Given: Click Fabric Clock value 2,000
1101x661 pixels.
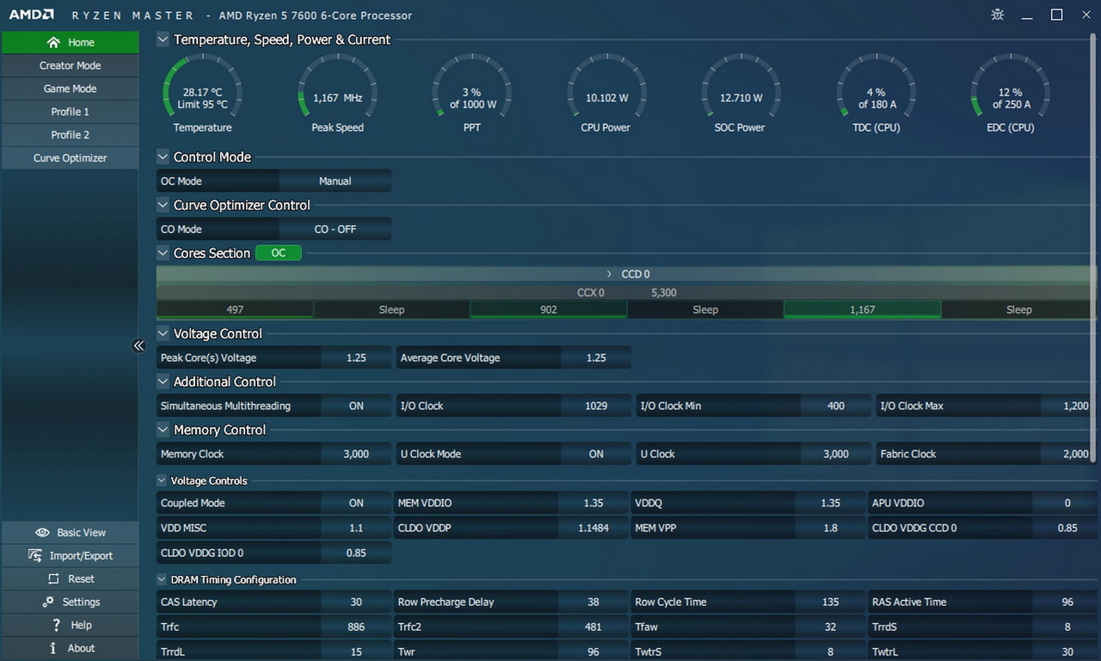Looking at the screenshot, I should pos(1071,454).
